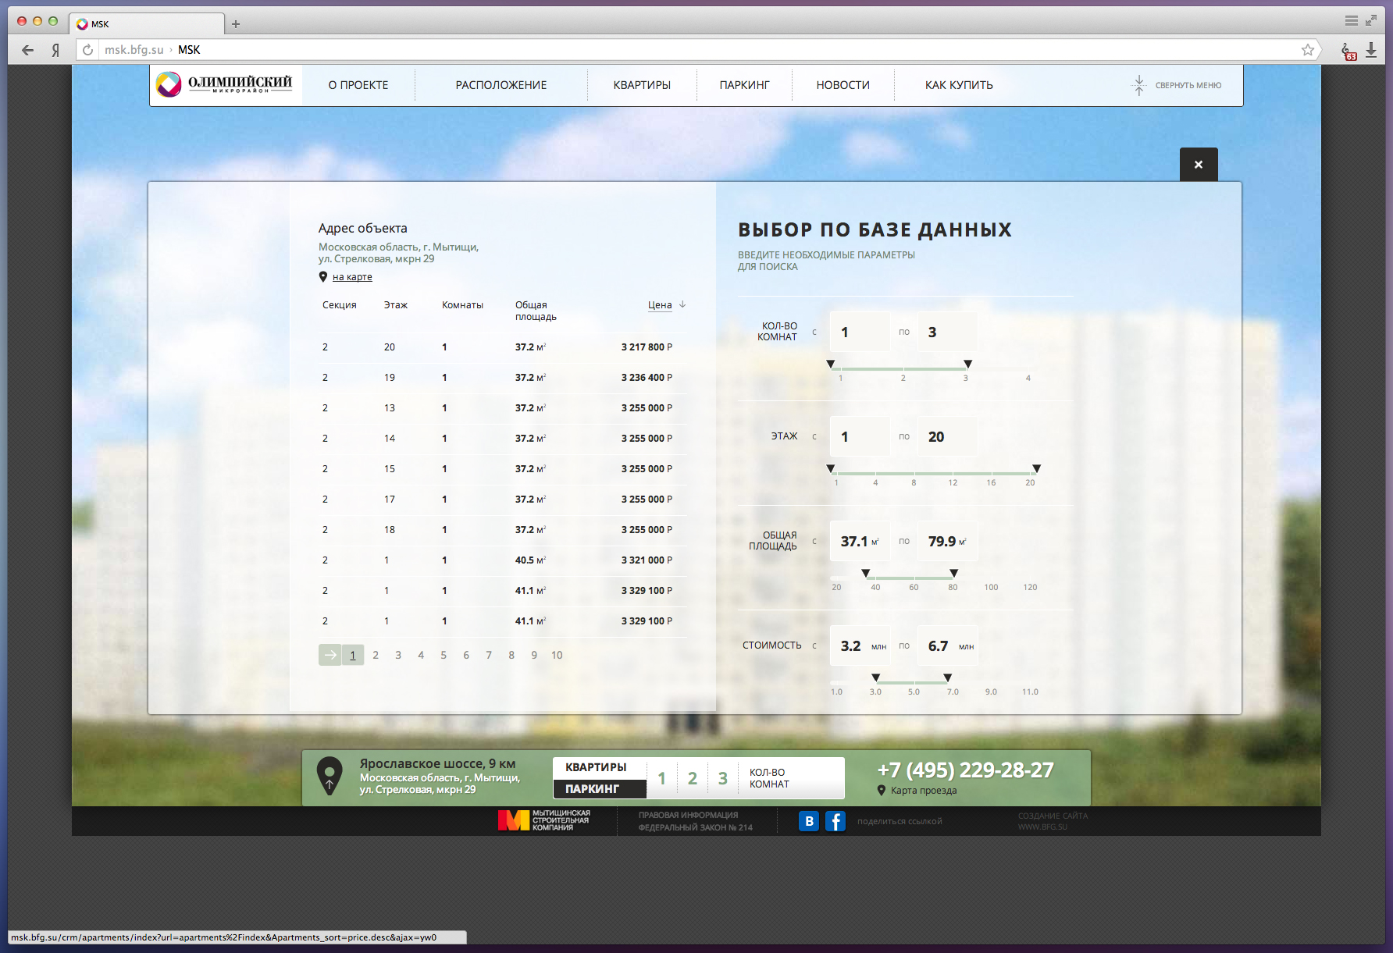Click the fullscreen expand icon

1371,21
